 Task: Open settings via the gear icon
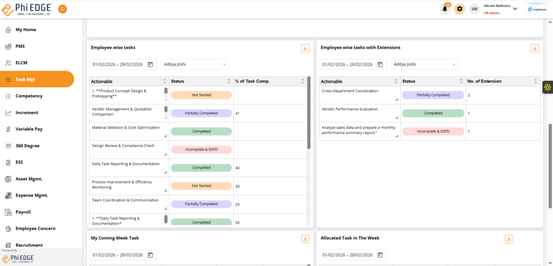point(460,9)
